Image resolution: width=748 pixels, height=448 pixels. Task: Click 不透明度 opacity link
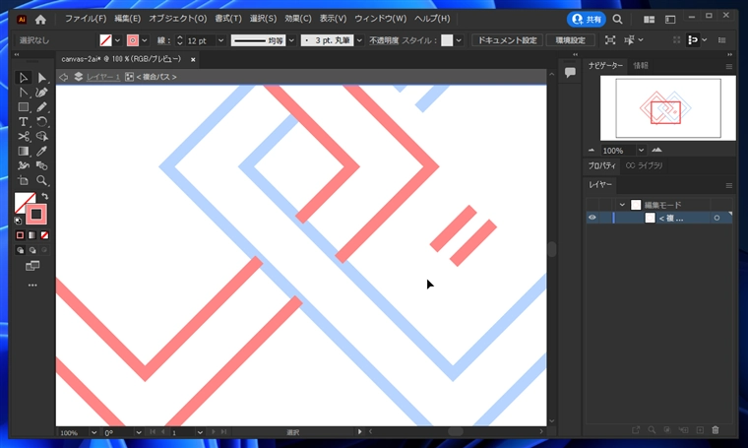click(x=384, y=40)
